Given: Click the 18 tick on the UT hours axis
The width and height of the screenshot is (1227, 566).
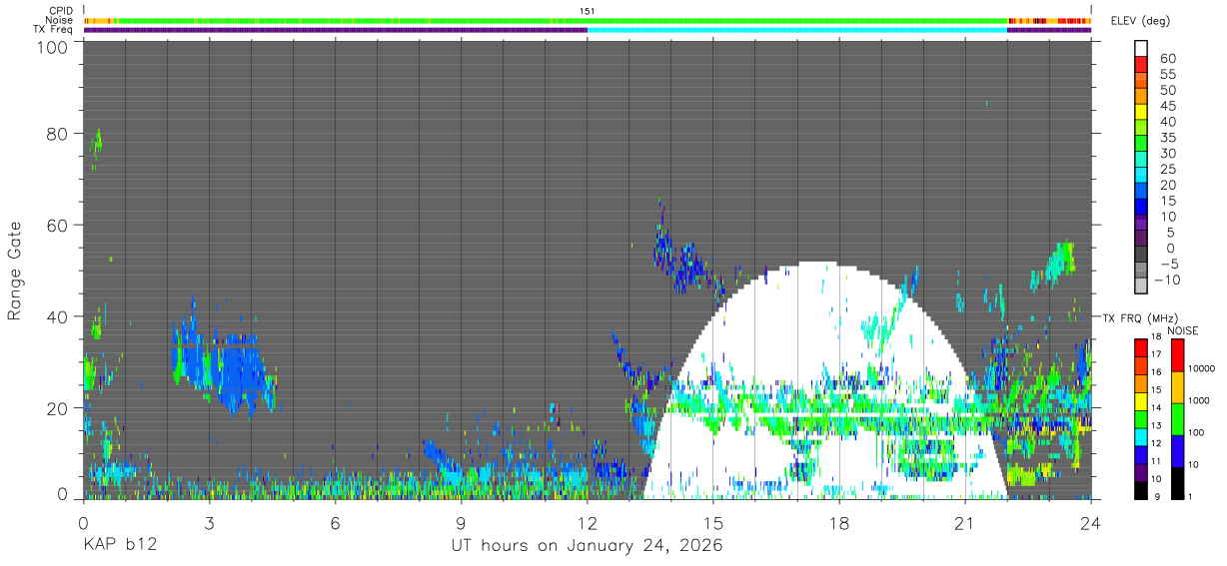Looking at the screenshot, I should point(839,523).
